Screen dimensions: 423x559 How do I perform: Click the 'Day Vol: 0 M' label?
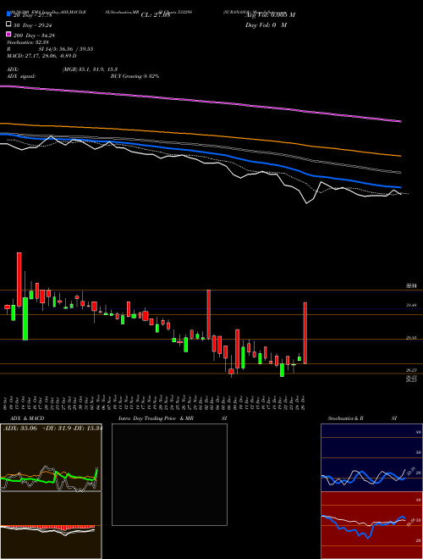click(266, 25)
